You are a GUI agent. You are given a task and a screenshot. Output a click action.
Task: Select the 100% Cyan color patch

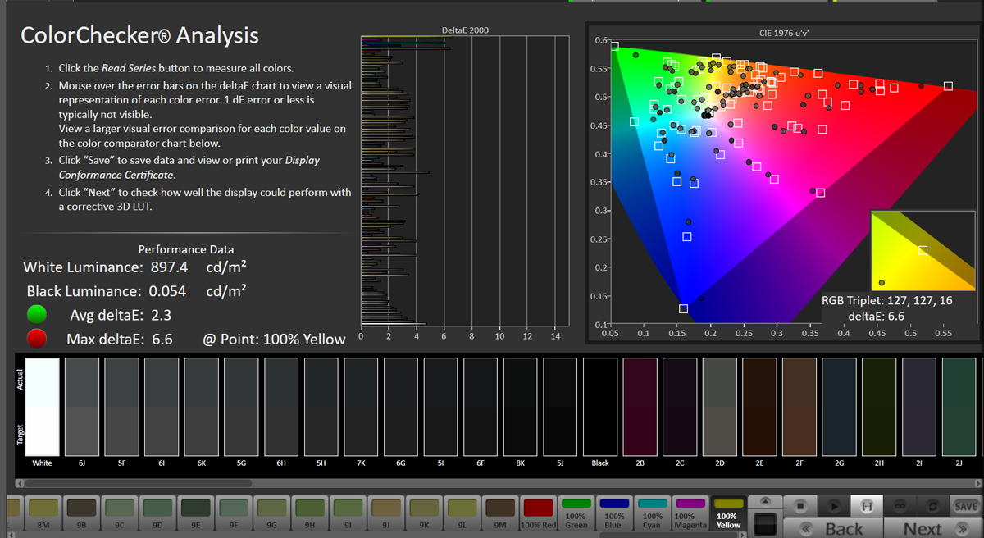(652, 513)
